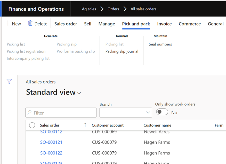Click the Farm column header
The height and width of the screenshot is (164, 226).
(219, 125)
